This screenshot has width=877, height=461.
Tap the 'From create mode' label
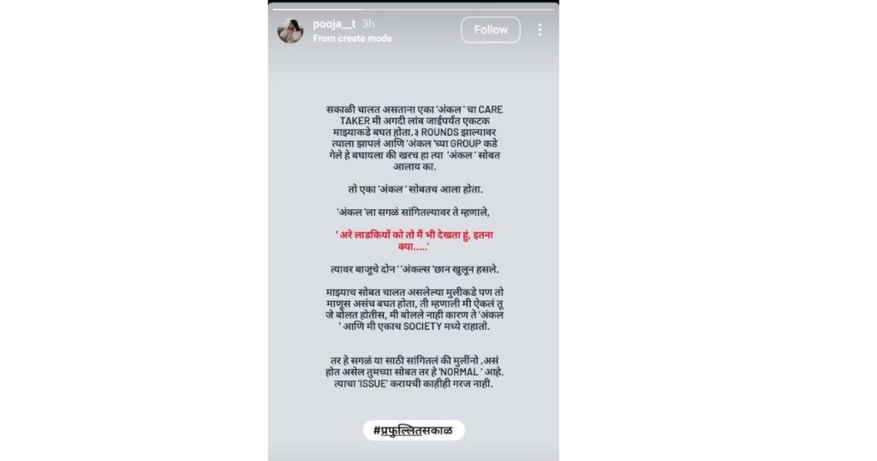click(x=352, y=39)
